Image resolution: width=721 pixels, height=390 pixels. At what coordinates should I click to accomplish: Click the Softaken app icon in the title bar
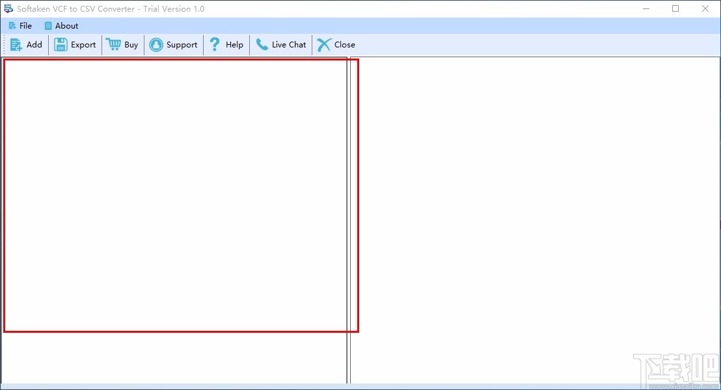point(8,8)
